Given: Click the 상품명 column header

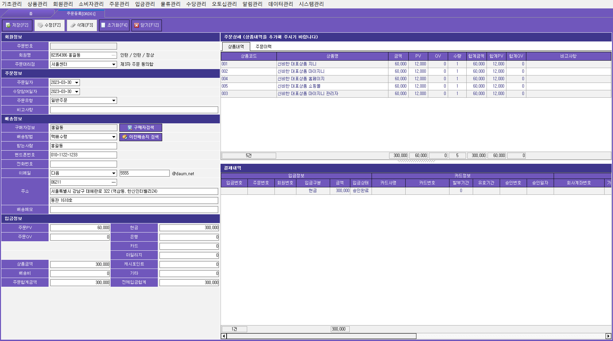Looking at the screenshot, I should [x=332, y=56].
